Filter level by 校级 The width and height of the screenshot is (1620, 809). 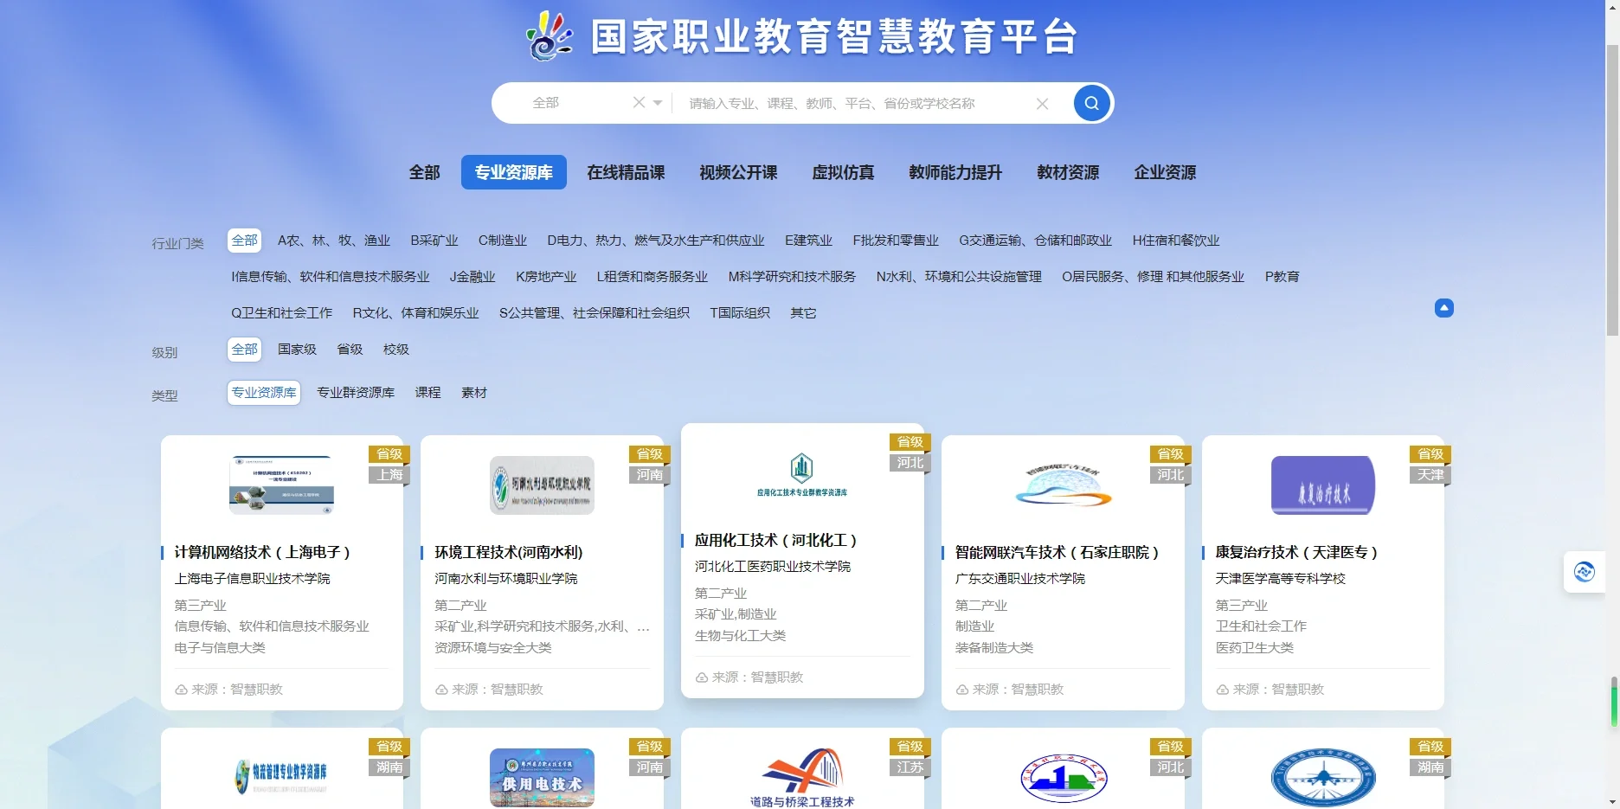[396, 350]
